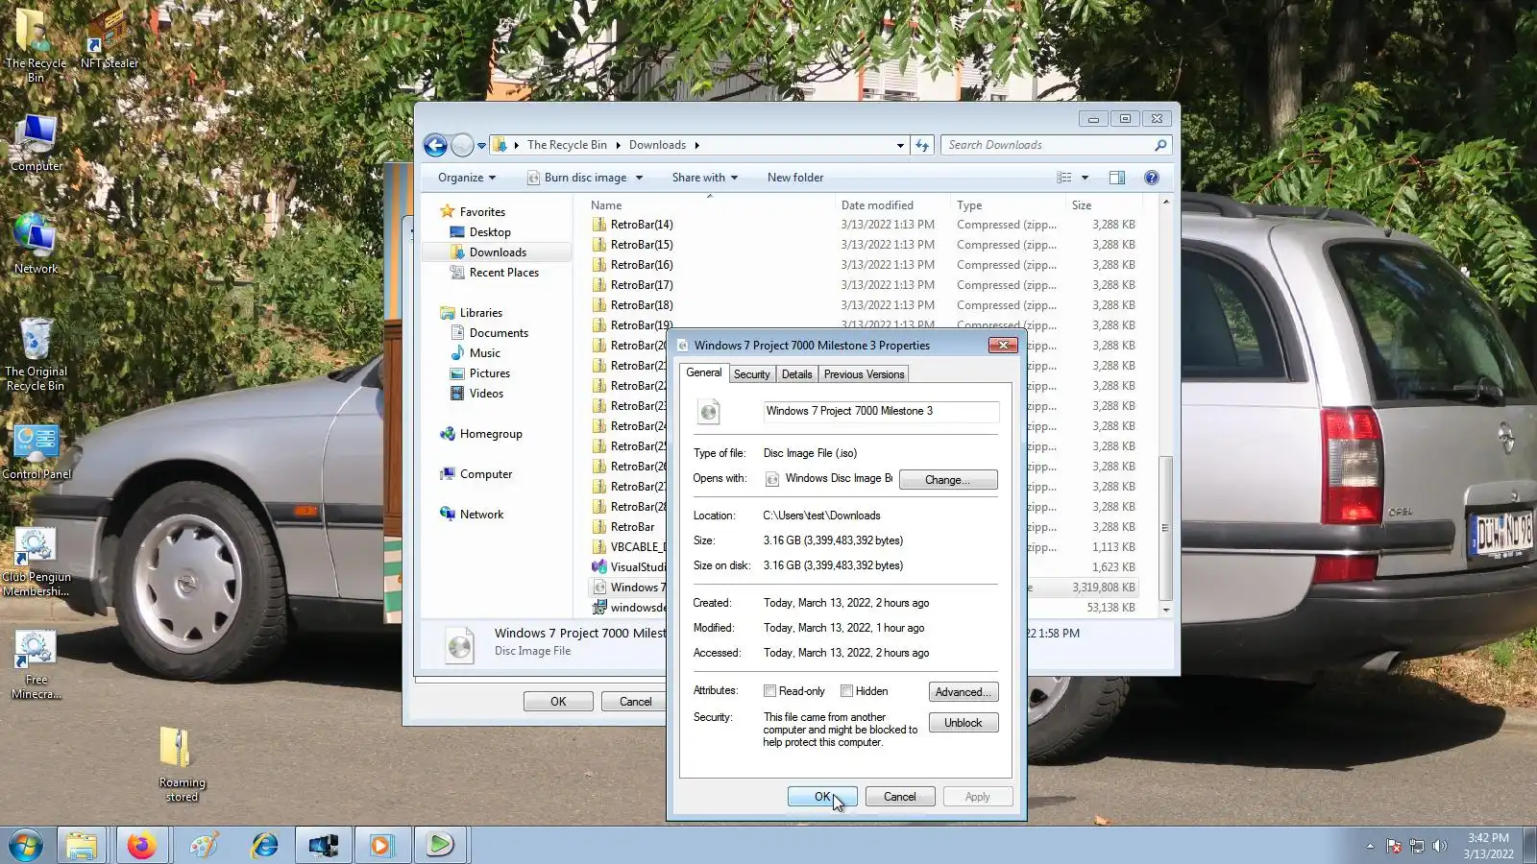Click the Change... button for Opens with
The width and height of the screenshot is (1537, 864).
coord(948,479)
